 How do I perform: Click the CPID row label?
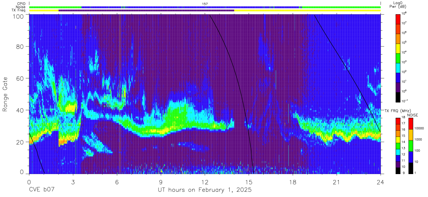(x=21, y=4)
